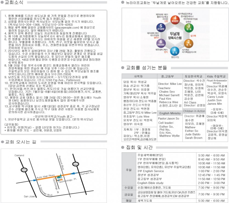
Task: Click the name Jude Baldo
Action: [193, 134]
